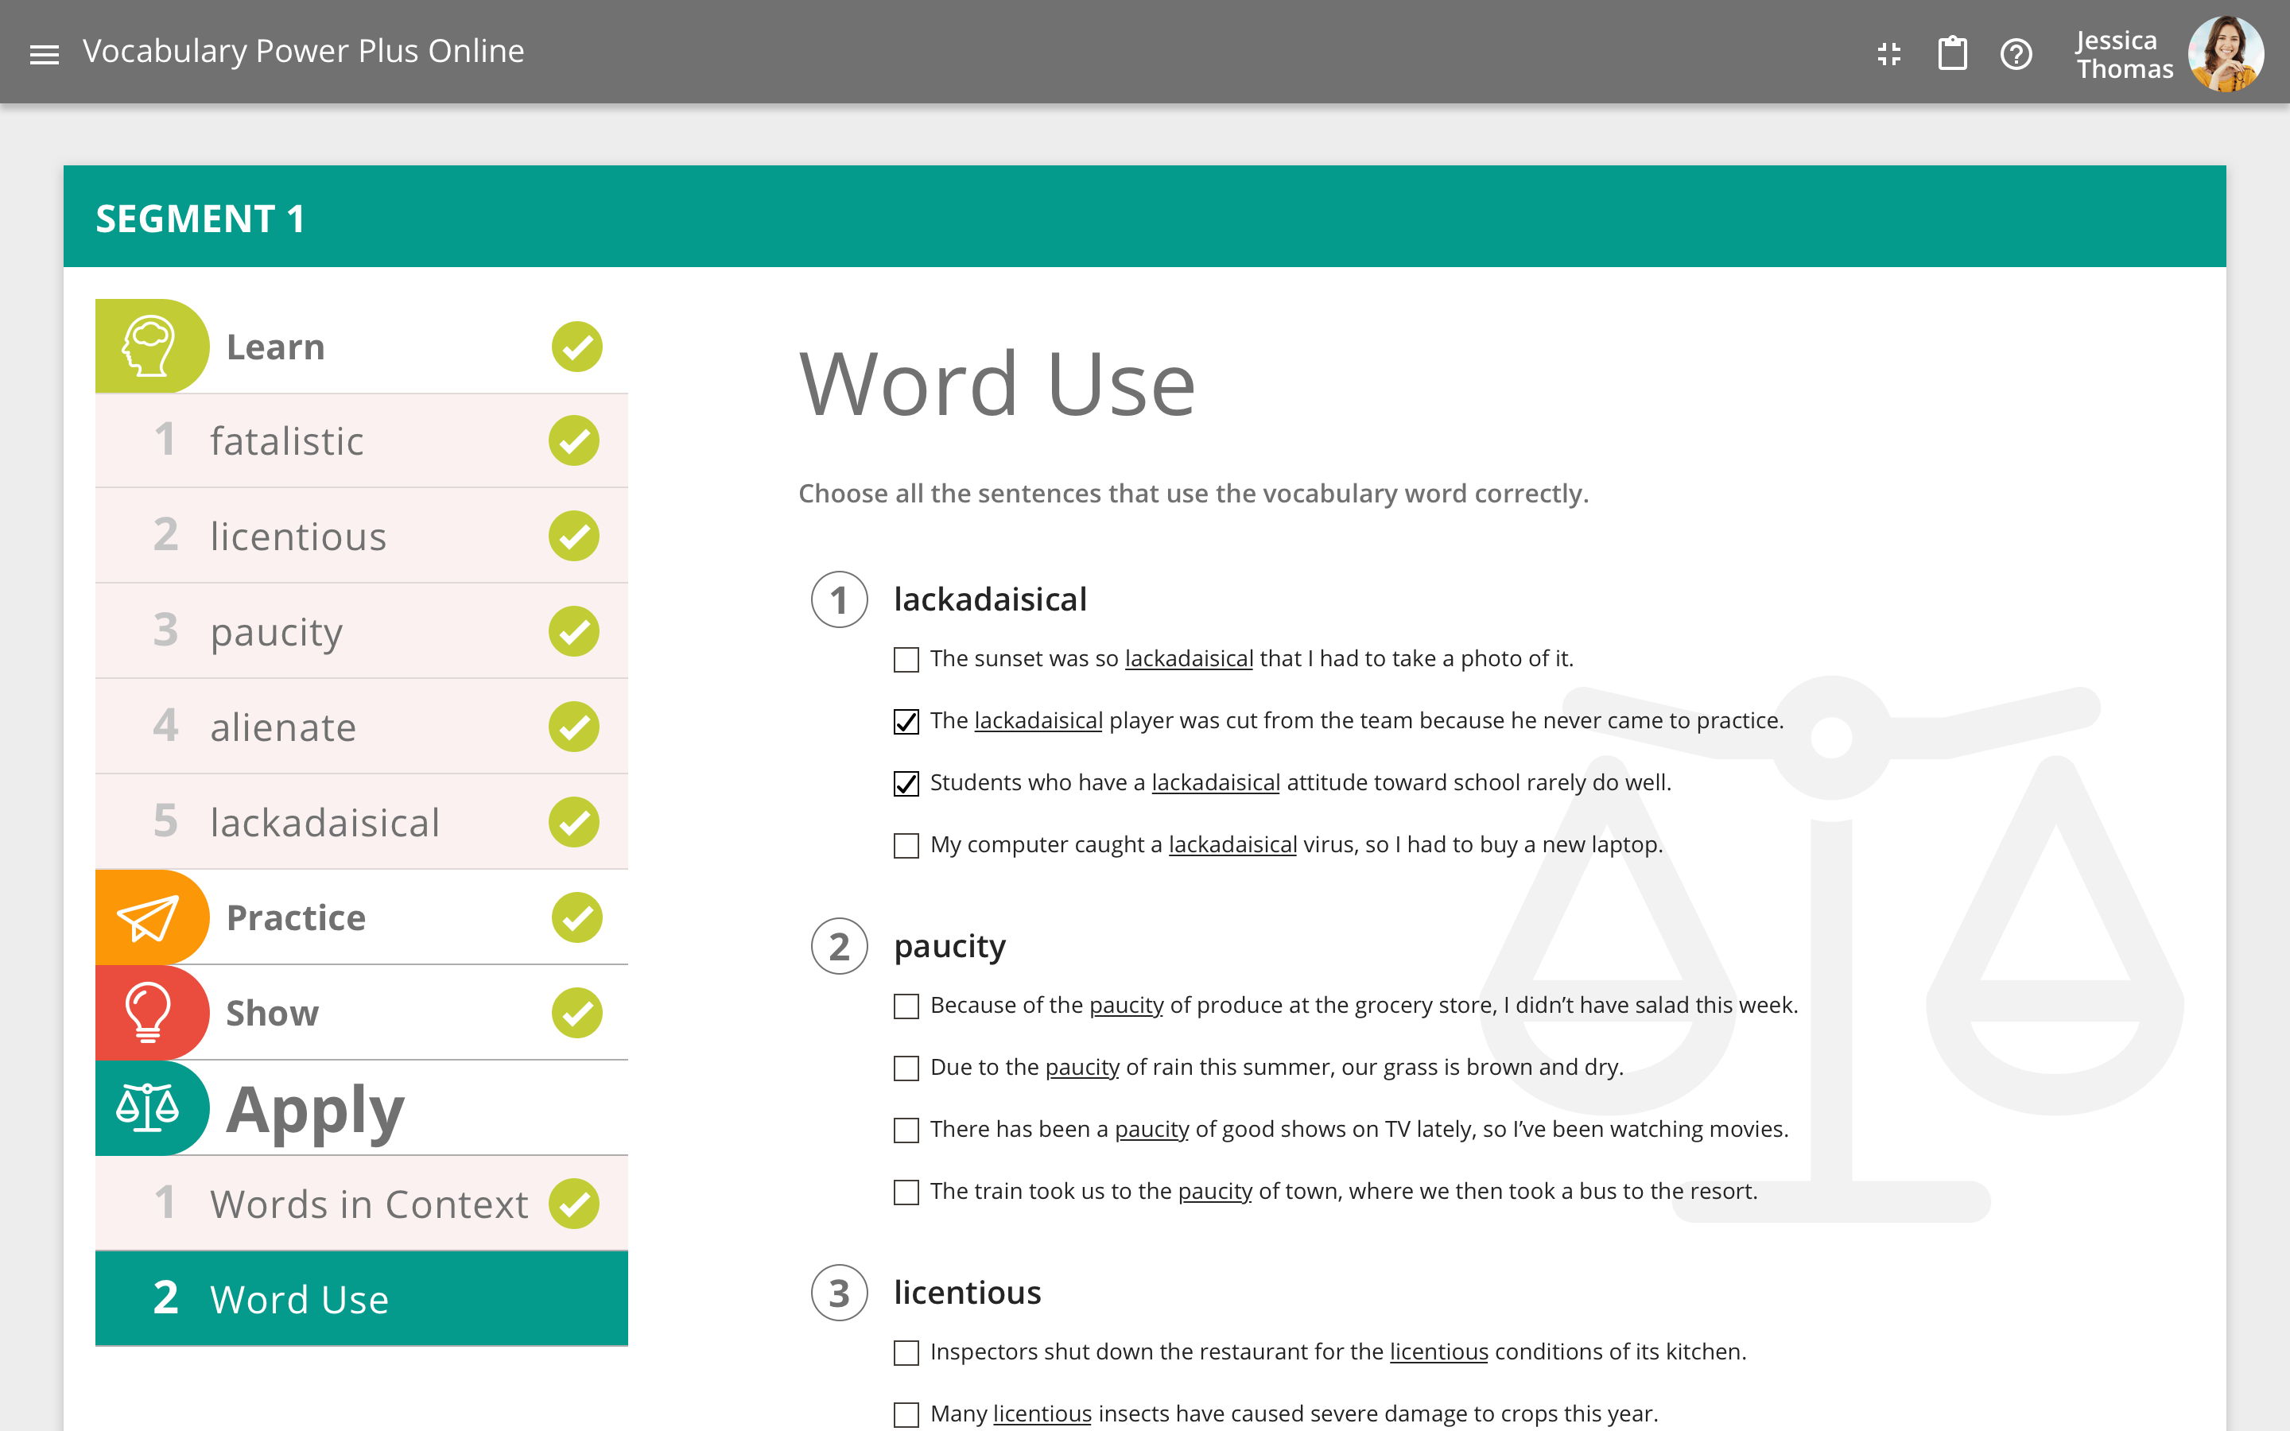Click the Word Use page heading
Screen dimensions: 2290x1431
[997, 384]
